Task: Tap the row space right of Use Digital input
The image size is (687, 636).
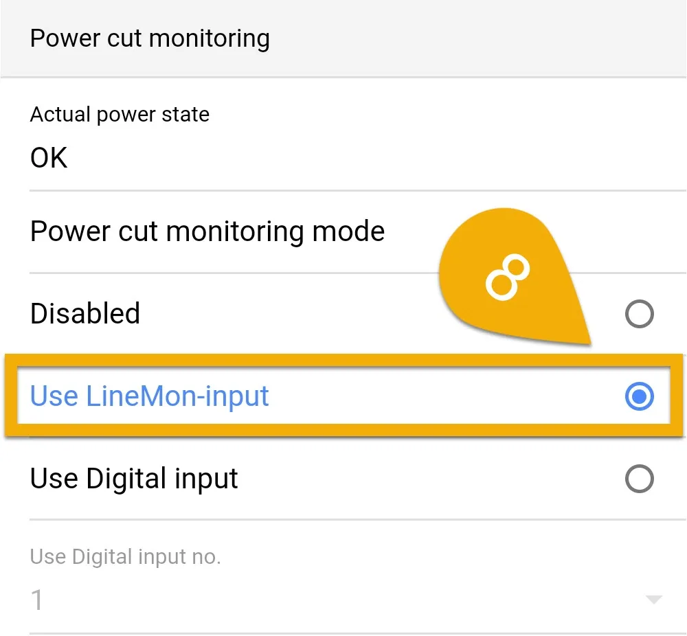Action: 429,478
